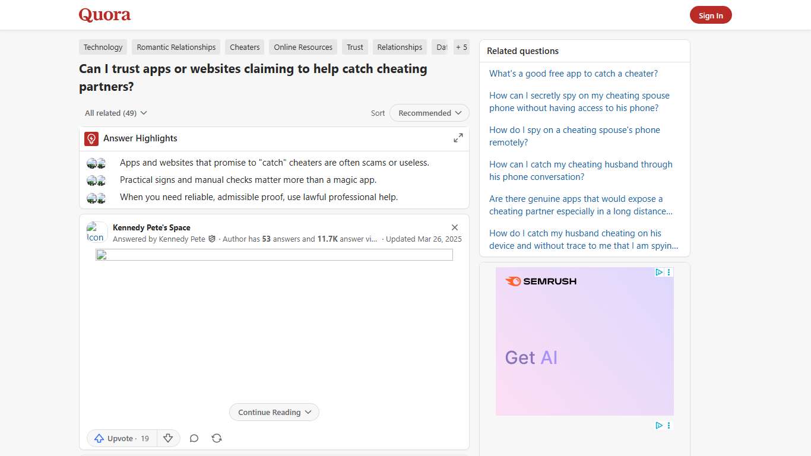Click the badge next to Kennedy Pete's name
Screen dimensions: 811x456
[x=212, y=239]
